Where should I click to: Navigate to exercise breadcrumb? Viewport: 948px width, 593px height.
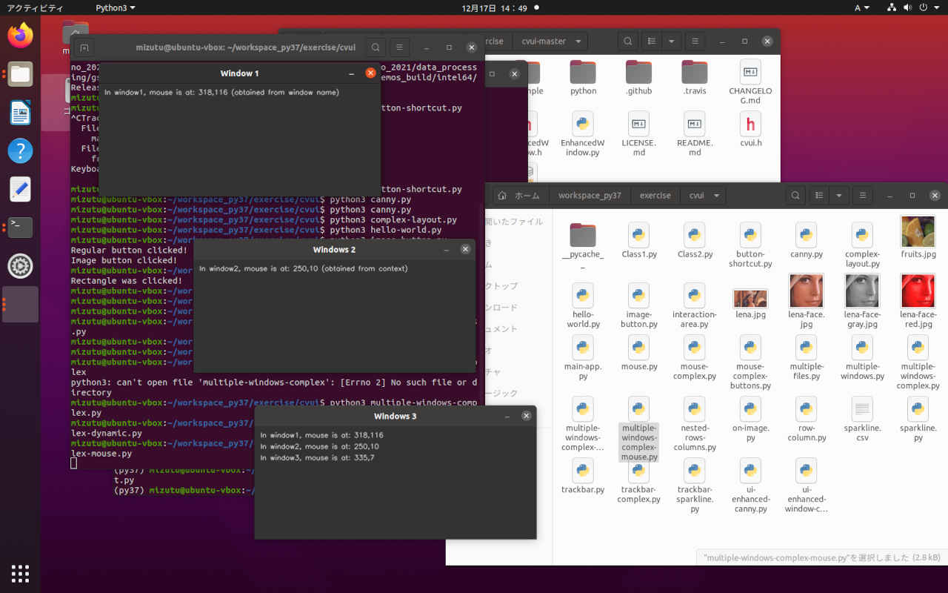click(655, 196)
